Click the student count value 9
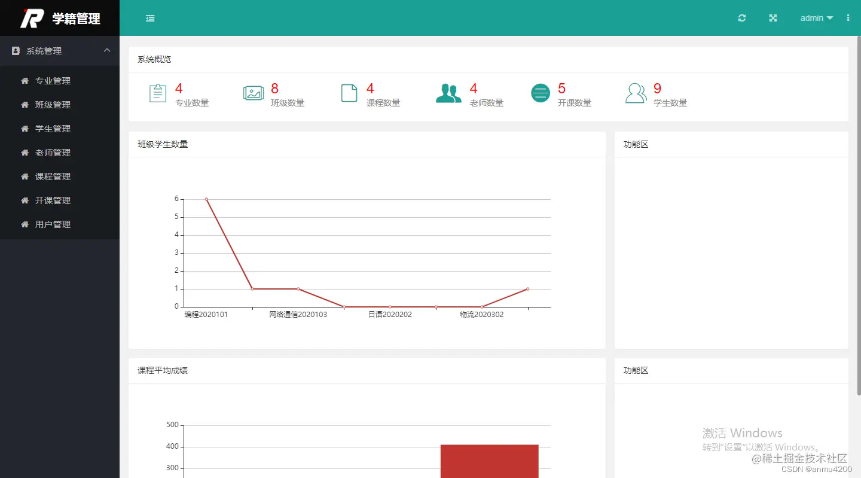861x478 pixels. (658, 89)
